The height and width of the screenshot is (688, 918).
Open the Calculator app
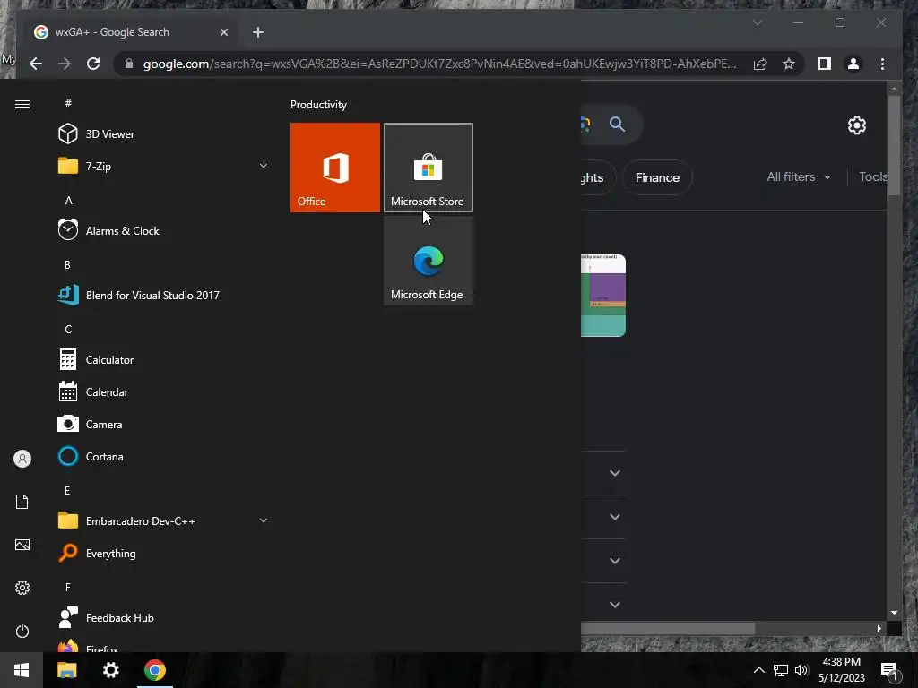point(164,360)
